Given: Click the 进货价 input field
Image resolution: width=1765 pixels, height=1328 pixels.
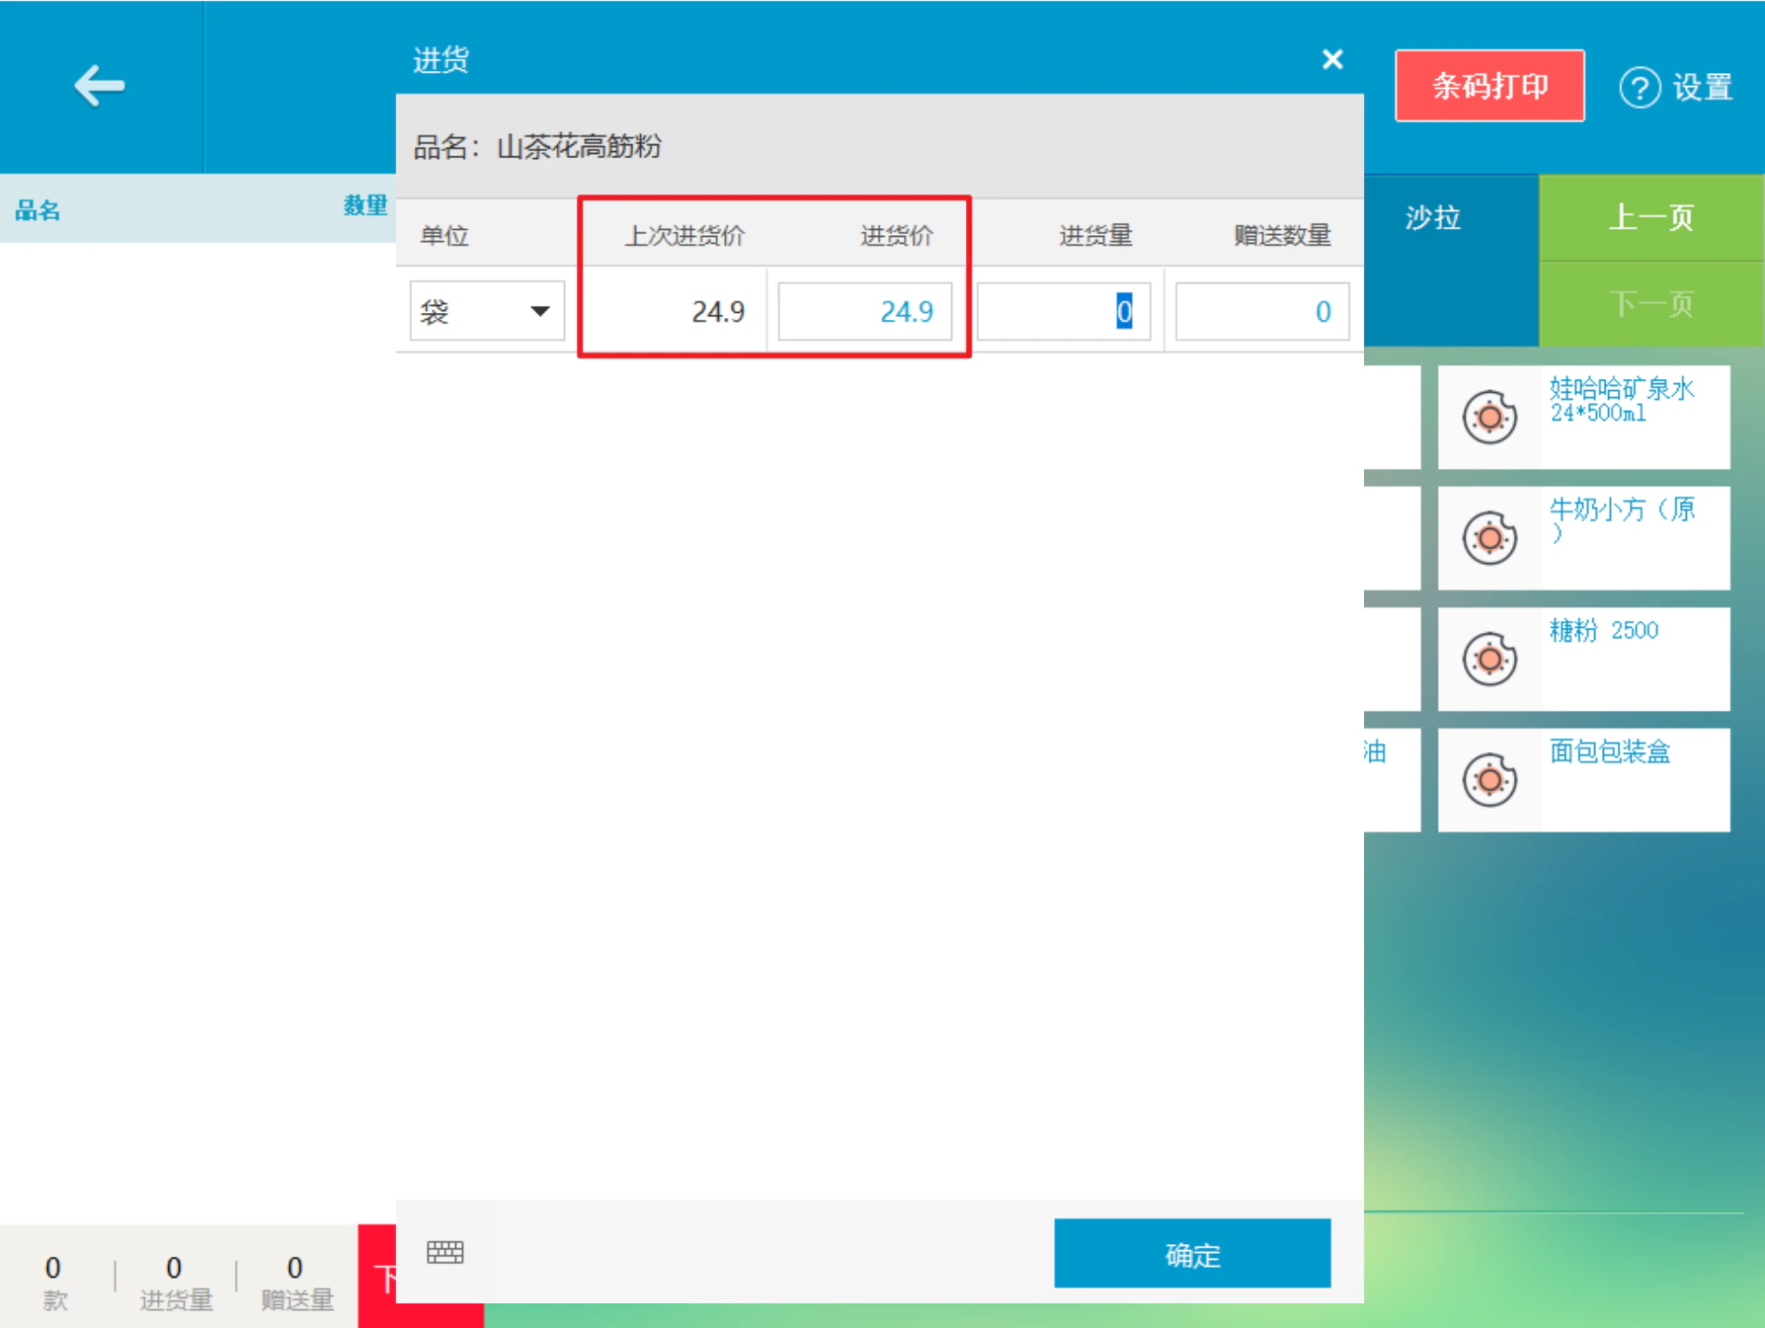Looking at the screenshot, I should (864, 311).
